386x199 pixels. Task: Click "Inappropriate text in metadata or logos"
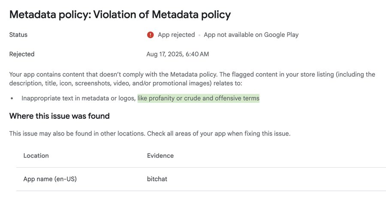coord(78,99)
